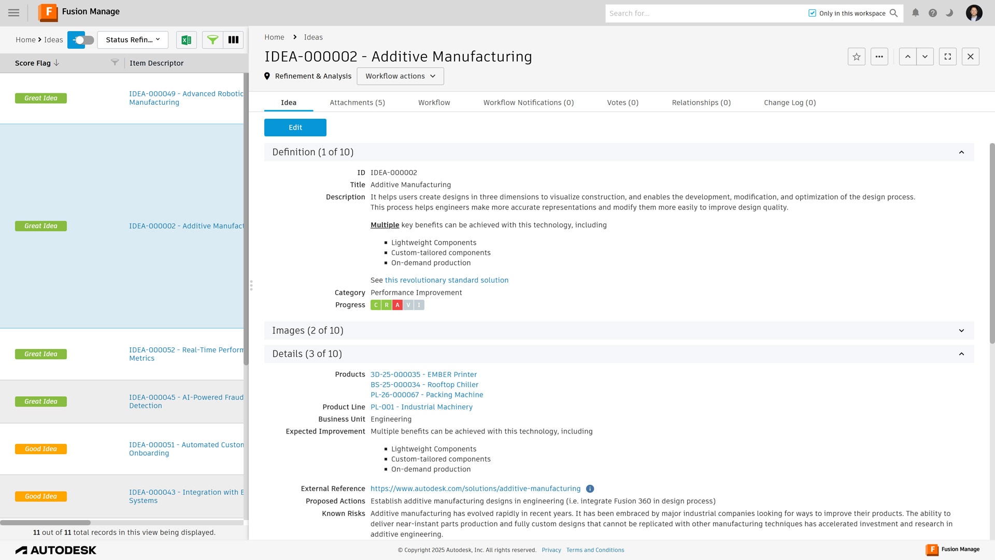Open the notifications bell
Screen dimensions: 995x560
915,13
